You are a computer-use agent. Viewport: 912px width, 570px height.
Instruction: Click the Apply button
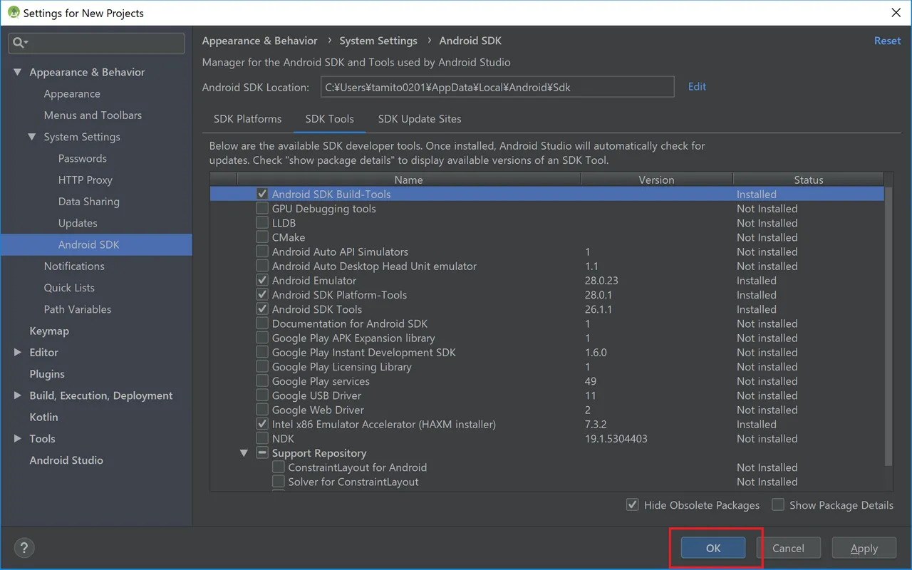864,548
